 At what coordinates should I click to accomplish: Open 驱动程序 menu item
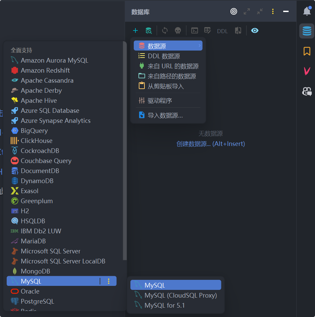click(x=168, y=100)
